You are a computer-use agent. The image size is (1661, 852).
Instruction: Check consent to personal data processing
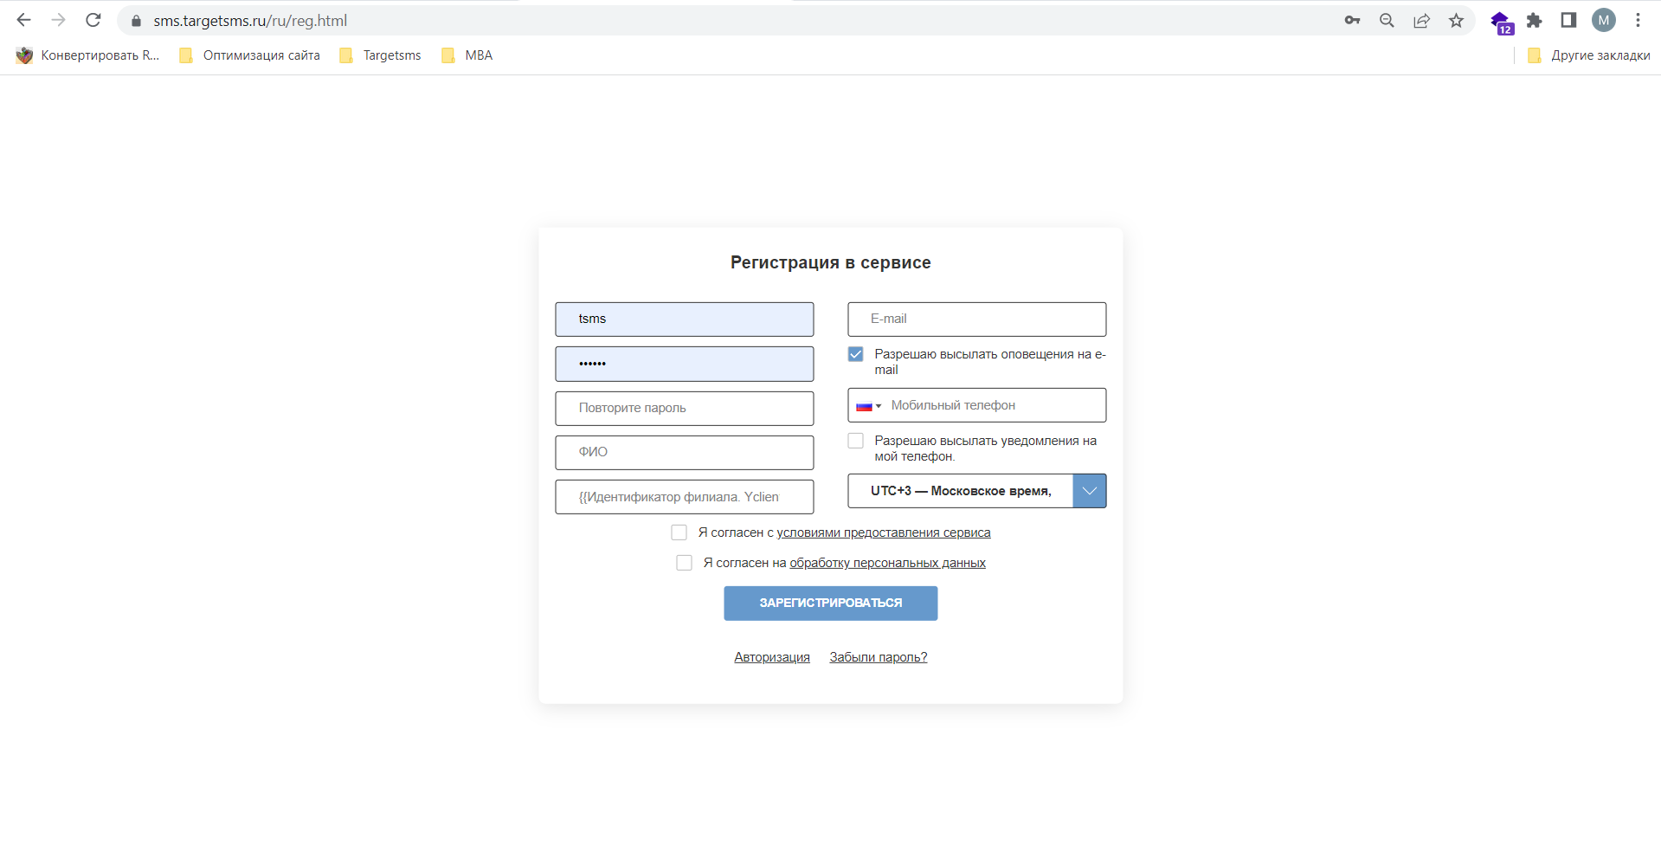click(x=685, y=563)
